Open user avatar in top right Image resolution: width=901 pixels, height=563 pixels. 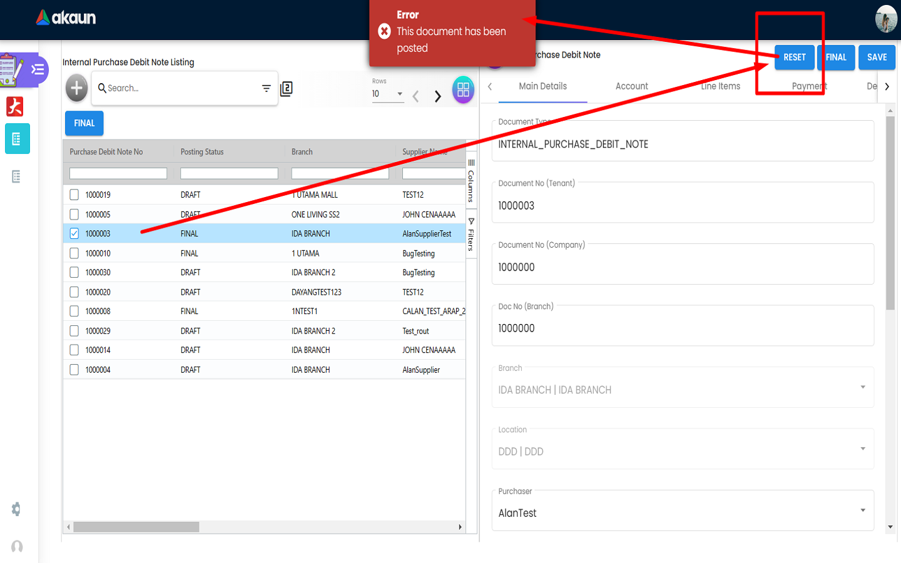886,19
